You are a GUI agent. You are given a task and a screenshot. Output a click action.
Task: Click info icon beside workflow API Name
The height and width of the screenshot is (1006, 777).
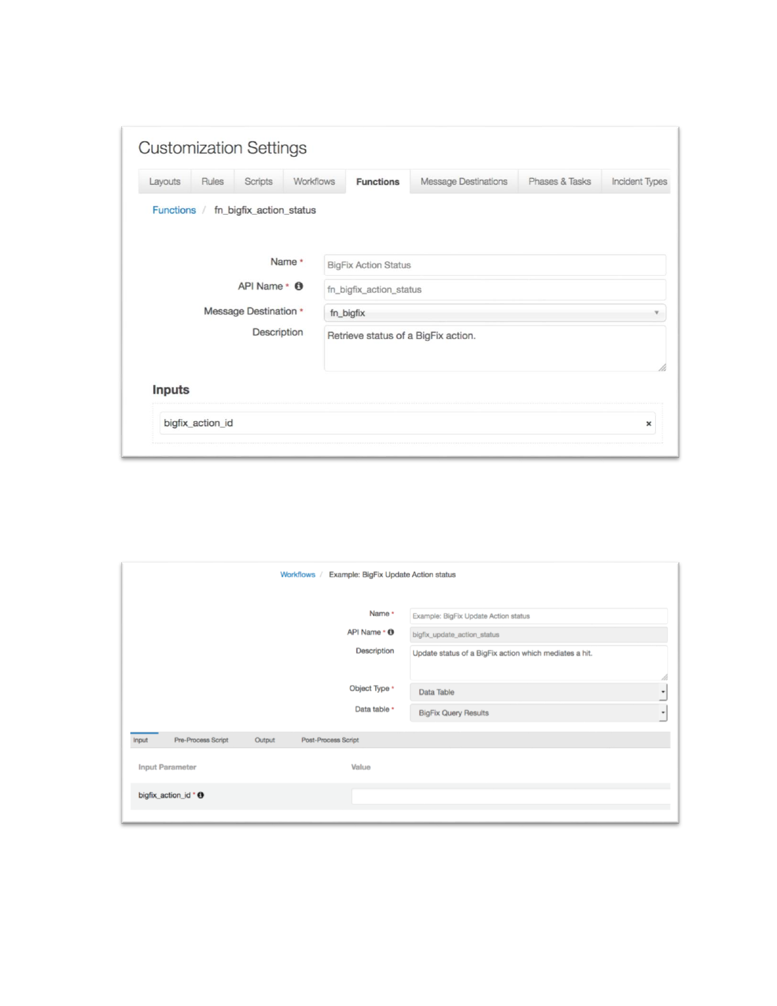coord(391,632)
